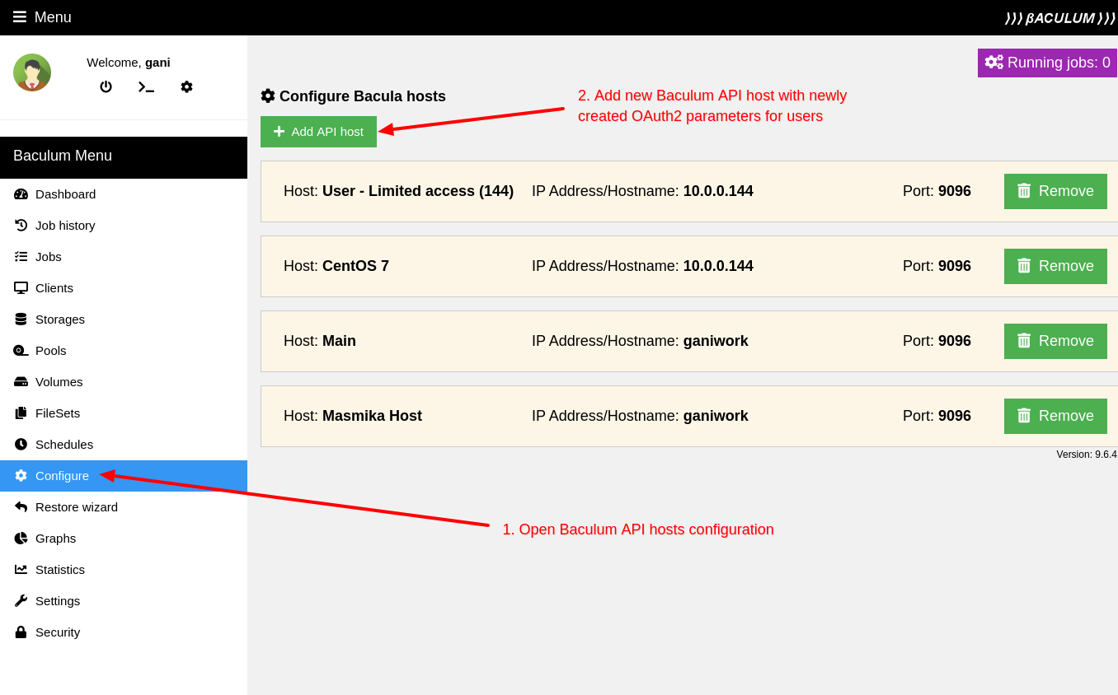This screenshot has width=1118, height=695.
Task: Click the Security lock icon
Action: coord(21,632)
